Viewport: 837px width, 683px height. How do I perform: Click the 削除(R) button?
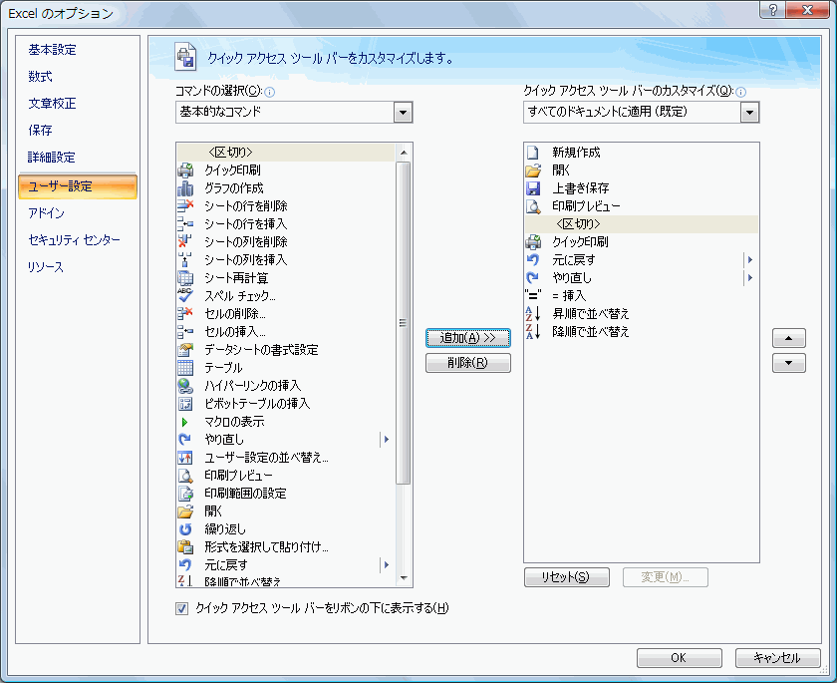pos(468,363)
